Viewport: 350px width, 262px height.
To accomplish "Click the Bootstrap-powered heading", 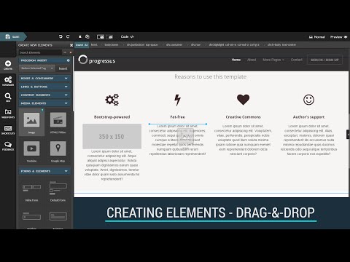I will coord(112,117).
